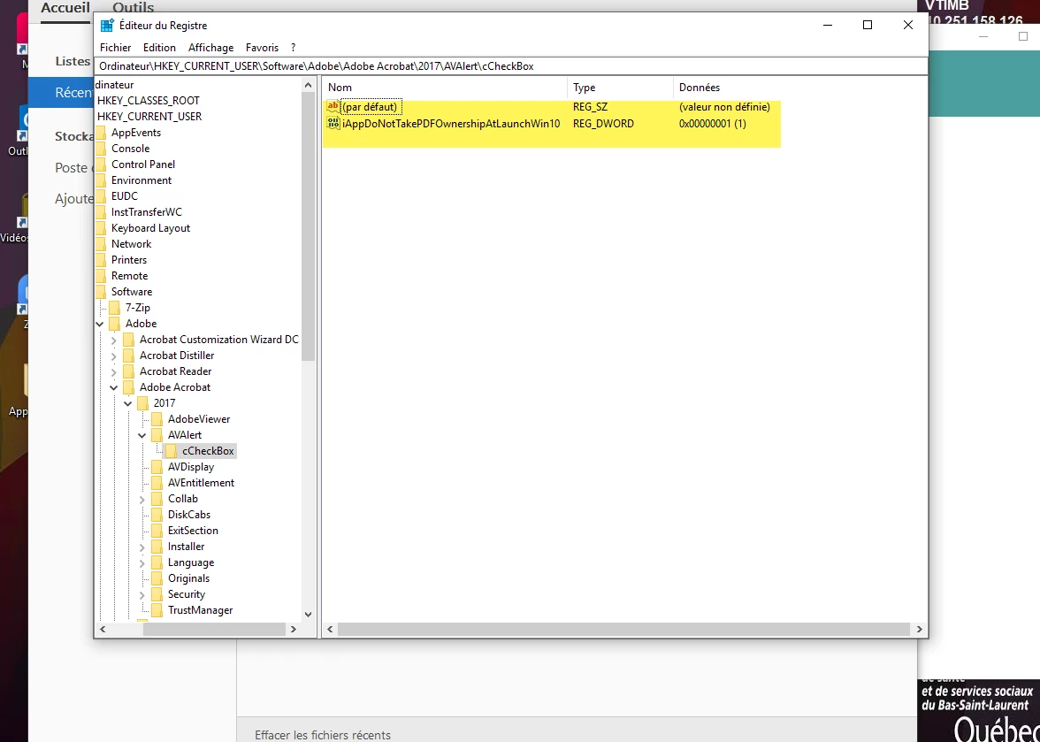The height and width of the screenshot is (742, 1040).
Task: Select the Originals key
Action: (x=188, y=578)
